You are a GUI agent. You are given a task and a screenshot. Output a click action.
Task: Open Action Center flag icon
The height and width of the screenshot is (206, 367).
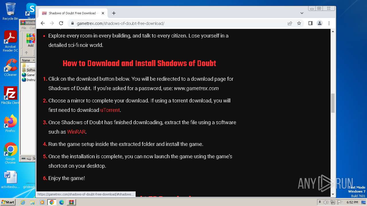339,202
